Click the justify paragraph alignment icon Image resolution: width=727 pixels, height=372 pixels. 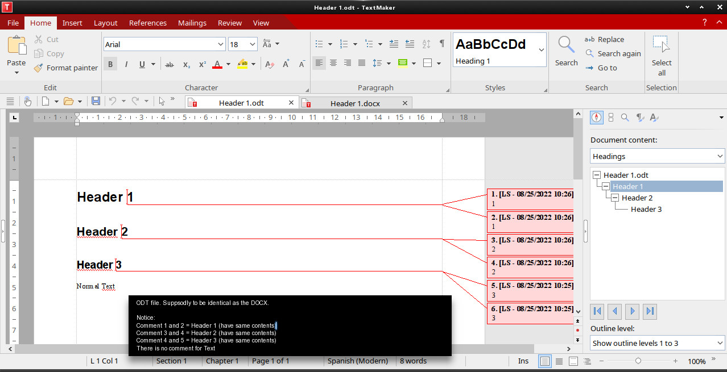click(x=361, y=63)
